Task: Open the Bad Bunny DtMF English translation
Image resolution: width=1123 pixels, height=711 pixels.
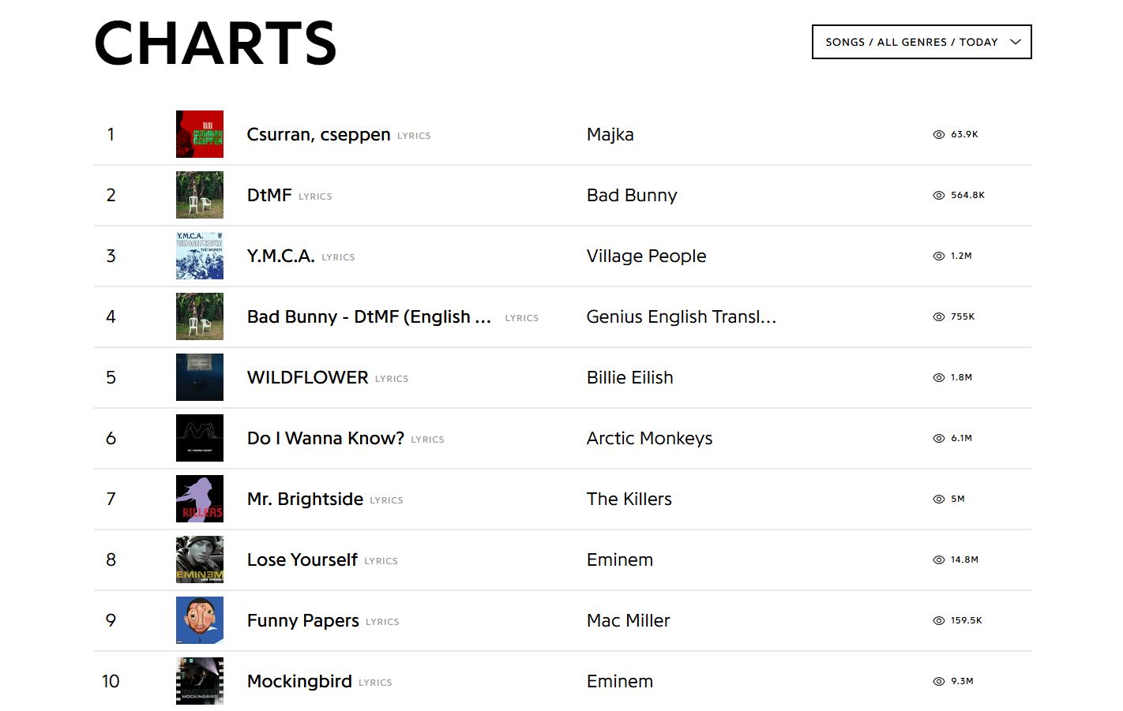Action: point(369,316)
